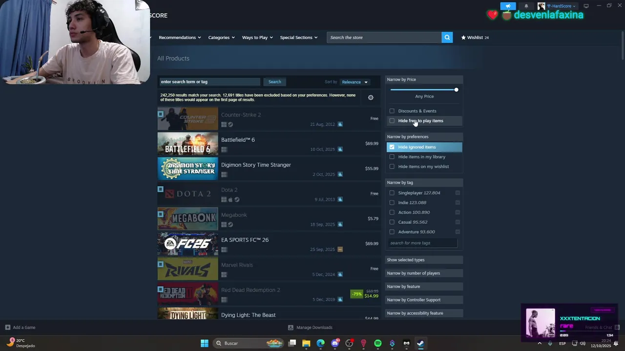The height and width of the screenshot is (351, 625).
Task: Uncheck Hide ignored items
Action: coord(392,147)
